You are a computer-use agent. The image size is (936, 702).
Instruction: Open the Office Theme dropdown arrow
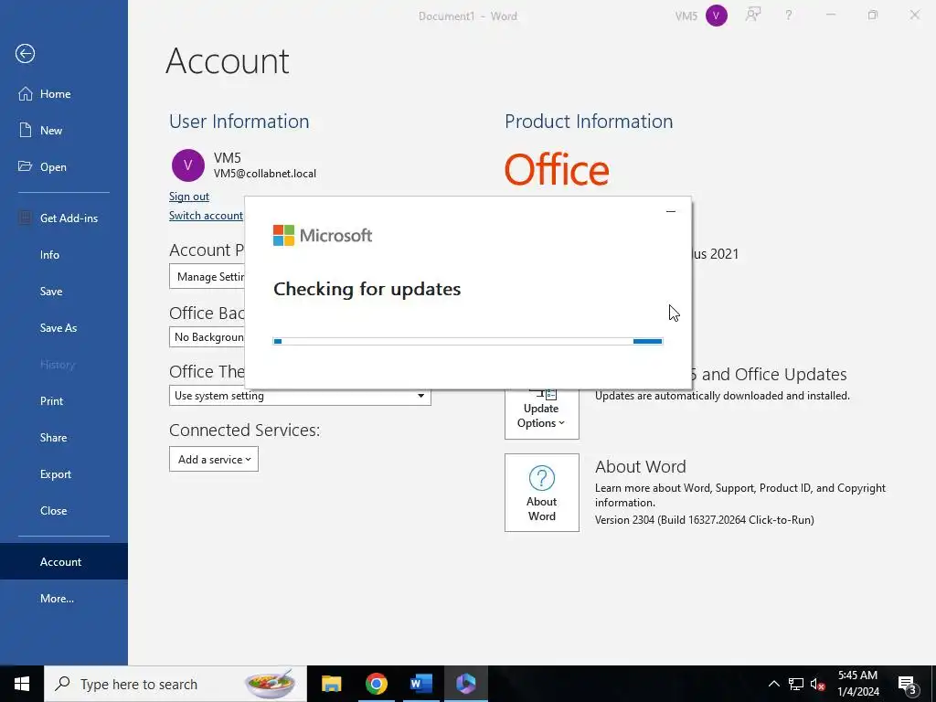pyautogui.click(x=420, y=396)
